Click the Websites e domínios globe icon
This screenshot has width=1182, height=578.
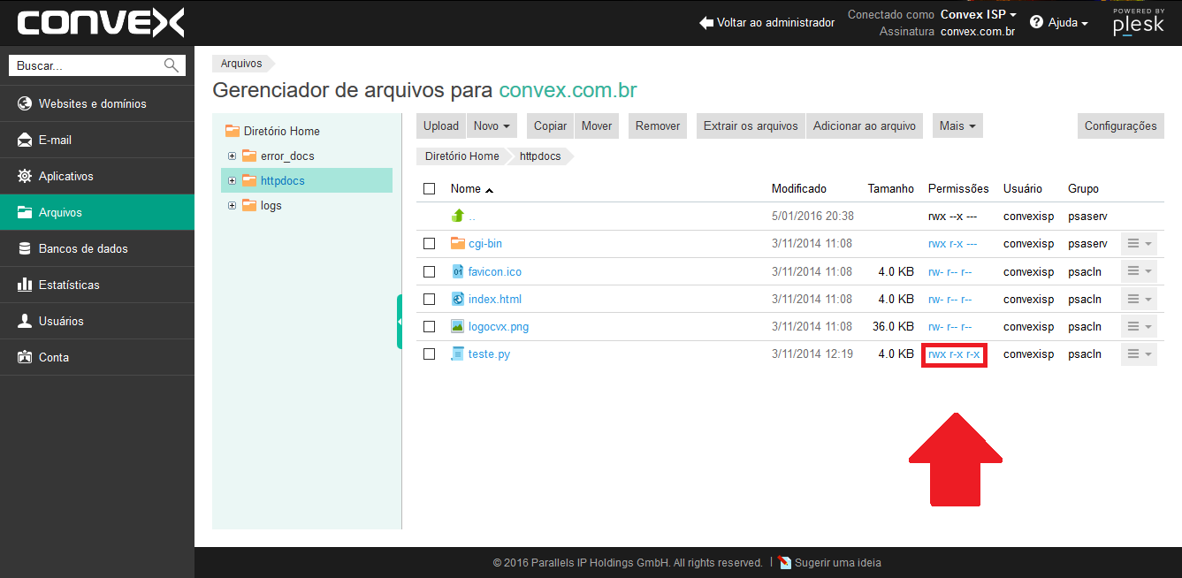coord(25,103)
